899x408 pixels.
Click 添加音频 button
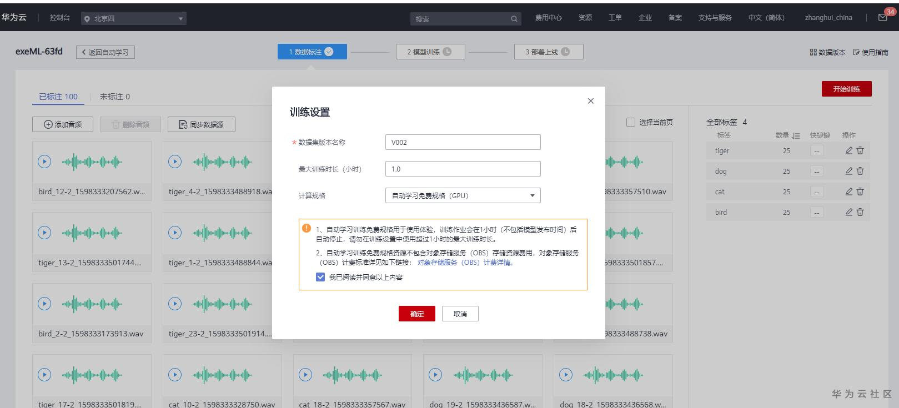tap(63, 124)
